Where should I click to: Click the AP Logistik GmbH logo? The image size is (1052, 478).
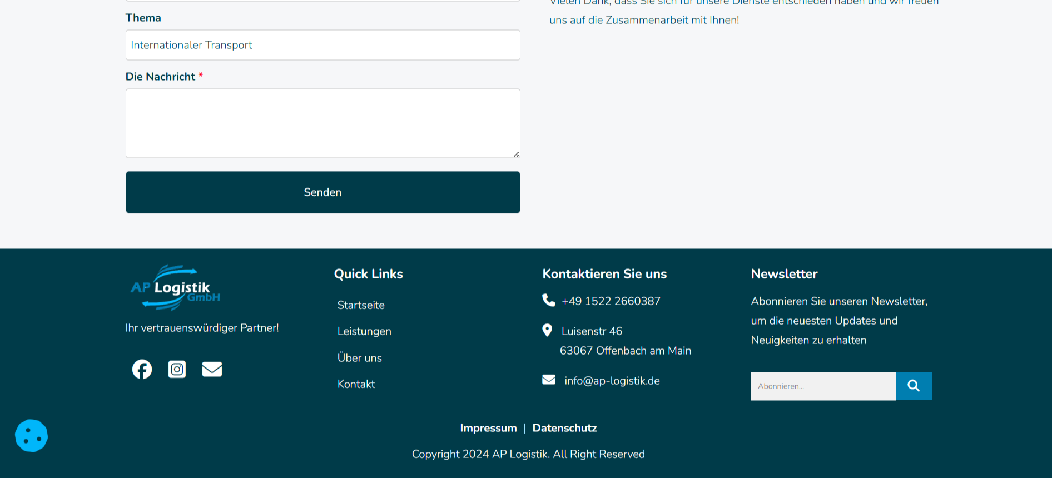tap(175, 287)
